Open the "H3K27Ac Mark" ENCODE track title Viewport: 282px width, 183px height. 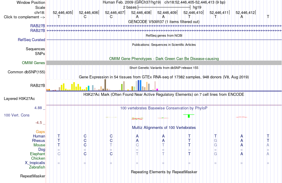(164, 94)
